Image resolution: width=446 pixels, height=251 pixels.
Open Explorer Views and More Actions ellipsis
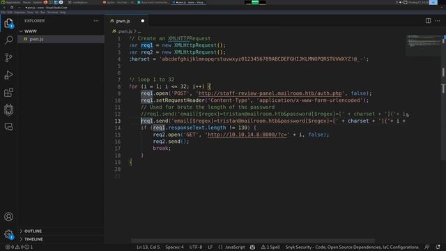point(96,21)
